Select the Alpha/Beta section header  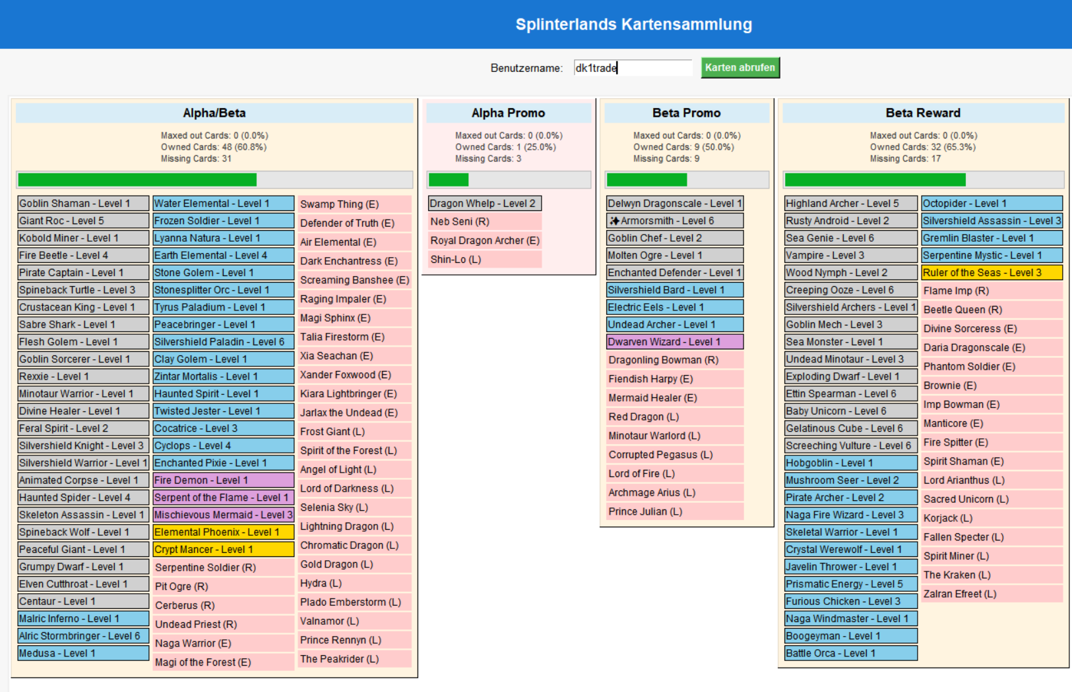[214, 113]
